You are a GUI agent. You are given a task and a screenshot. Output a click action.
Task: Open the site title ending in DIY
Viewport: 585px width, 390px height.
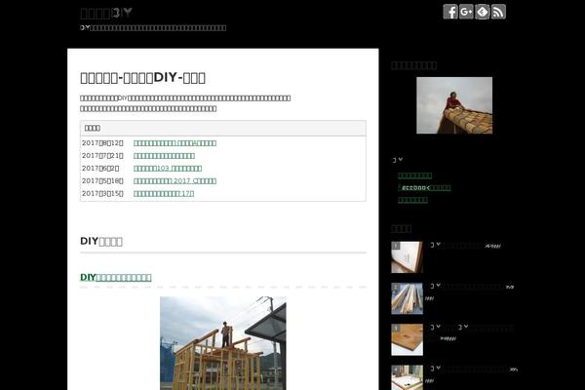[106, 13]
